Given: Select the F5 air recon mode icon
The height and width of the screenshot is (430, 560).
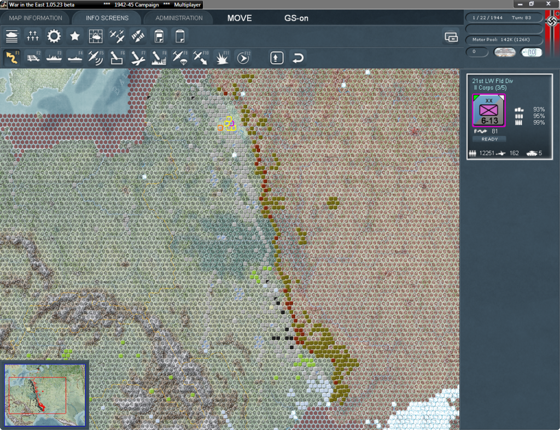Looking at the screenshot, I should pos(96,58).
